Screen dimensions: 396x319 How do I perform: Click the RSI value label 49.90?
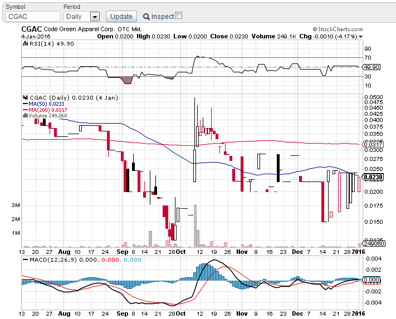click(371, 67)
